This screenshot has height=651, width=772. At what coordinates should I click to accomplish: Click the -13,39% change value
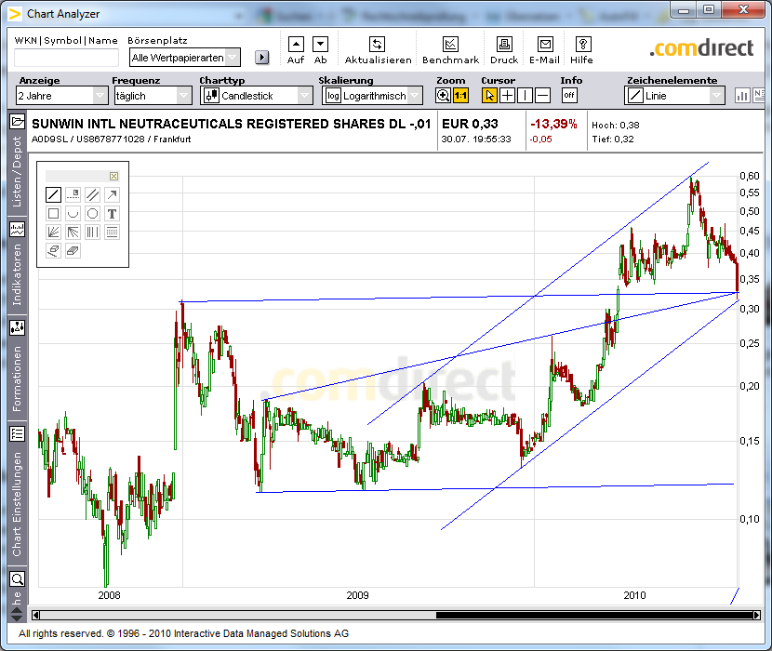(x=553, y=124)
